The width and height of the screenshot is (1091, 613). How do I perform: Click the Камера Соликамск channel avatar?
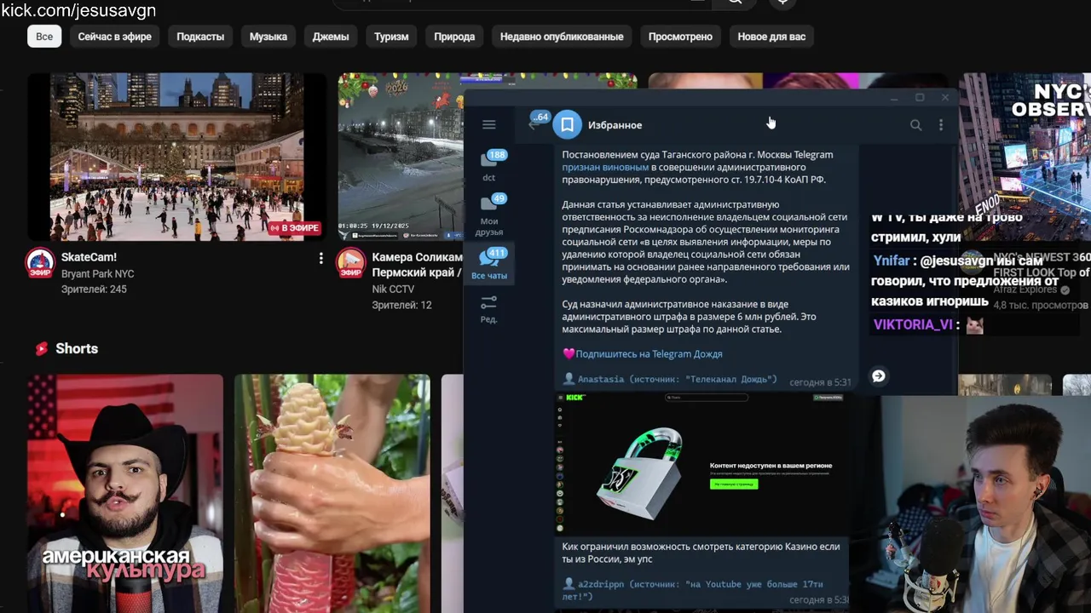(350, 263)
